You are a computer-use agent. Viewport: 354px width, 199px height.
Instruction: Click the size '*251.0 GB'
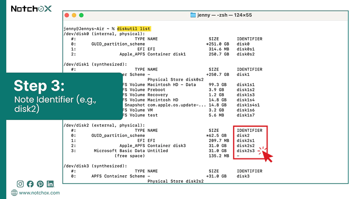218,44
